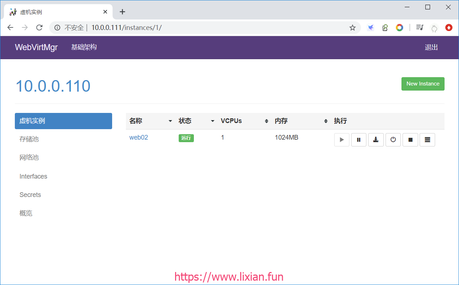Sort by VCPUs column arrows
The width and height of the screenshot is (459, 285).
[267, 121]
